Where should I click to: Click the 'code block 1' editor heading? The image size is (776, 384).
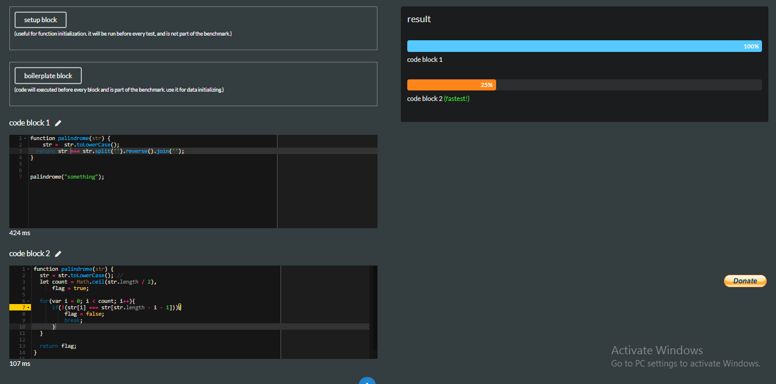pyautogui.click(x=30, y=123)
